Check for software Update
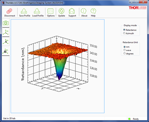The width and height of the screenshot is (149, 122). [62, 13]
